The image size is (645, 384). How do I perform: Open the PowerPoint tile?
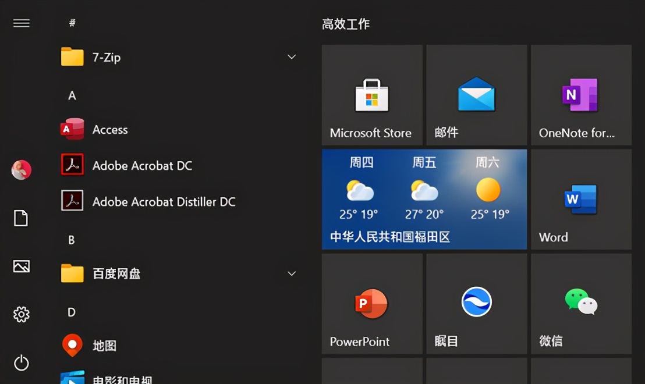tap(372, 303)
